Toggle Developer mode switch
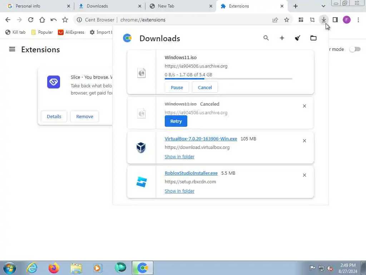Viewport: 366px width, 275px height. 355,49
